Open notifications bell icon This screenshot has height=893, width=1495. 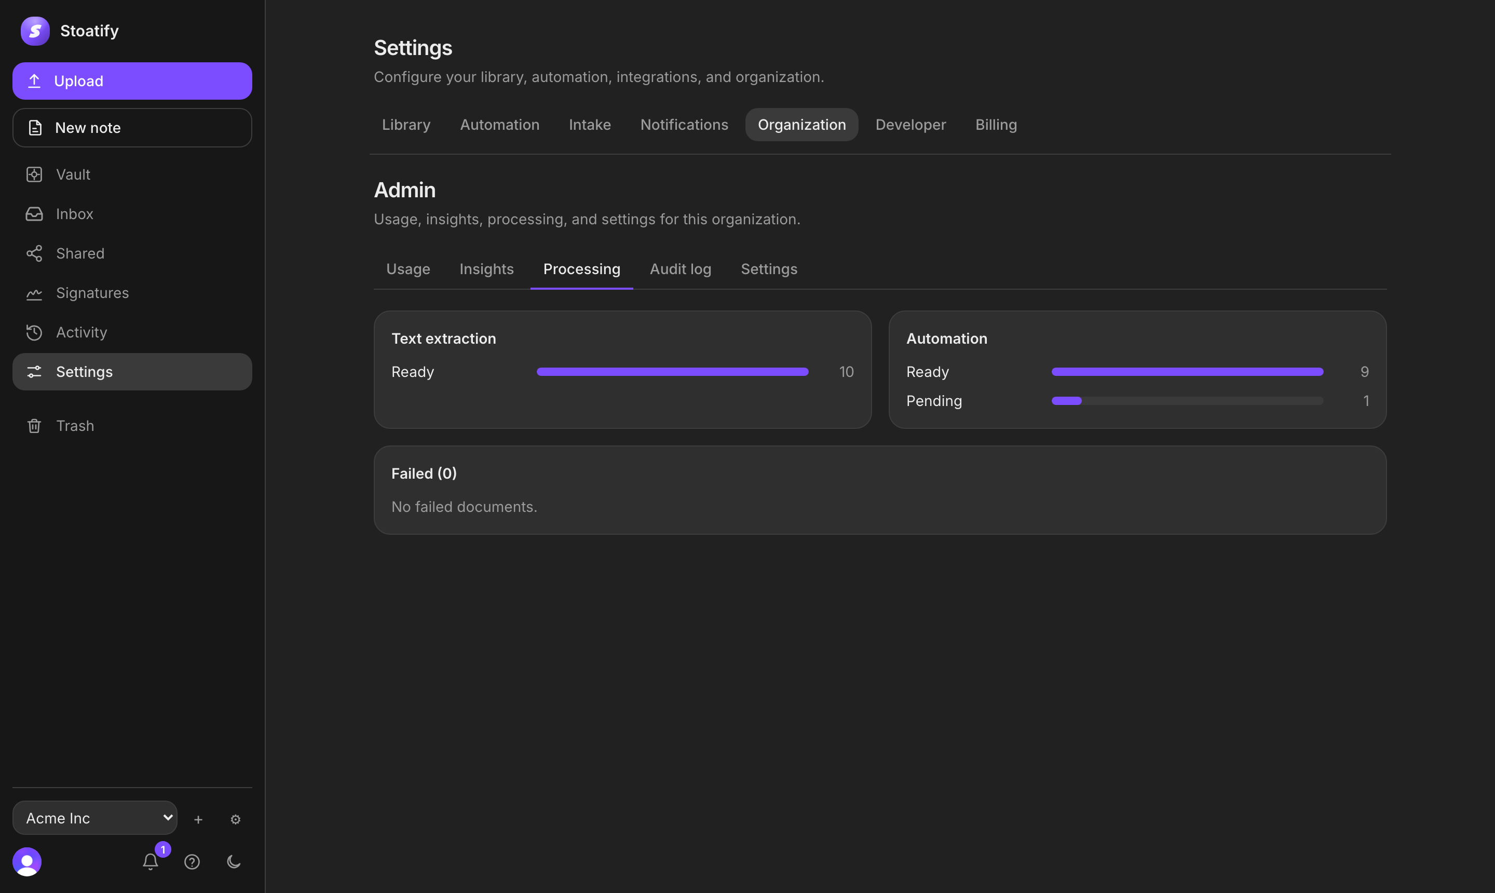151,862
